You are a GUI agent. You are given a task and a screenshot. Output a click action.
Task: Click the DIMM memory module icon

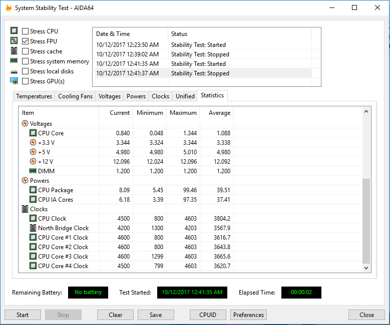tap(33, 171)
